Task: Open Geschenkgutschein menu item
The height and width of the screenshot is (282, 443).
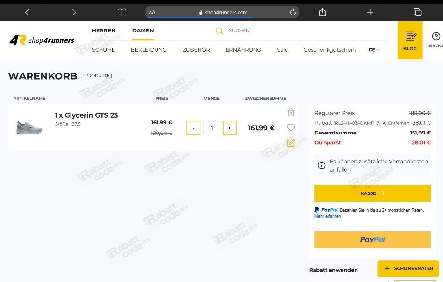Action: click(x=329, y=50)
